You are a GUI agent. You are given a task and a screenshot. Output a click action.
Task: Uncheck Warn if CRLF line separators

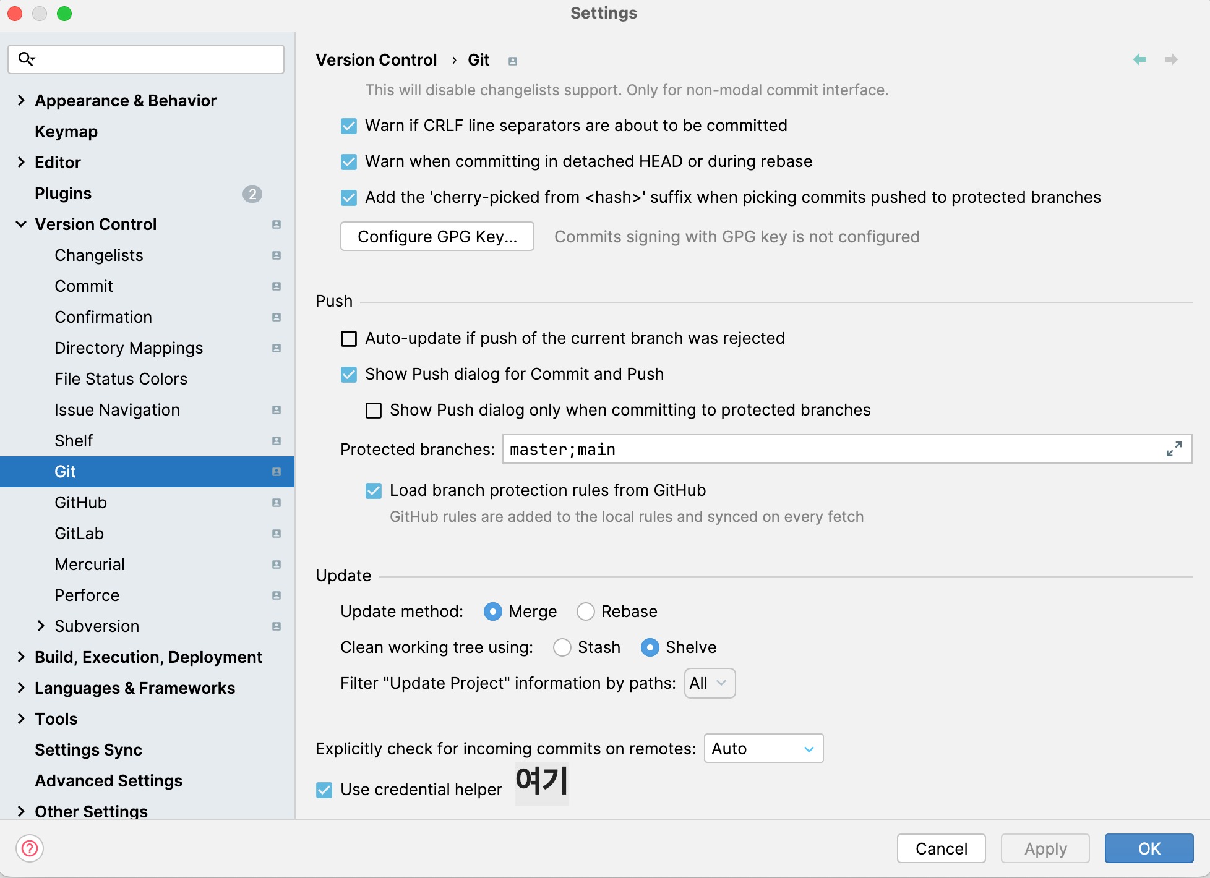point(349,126)
